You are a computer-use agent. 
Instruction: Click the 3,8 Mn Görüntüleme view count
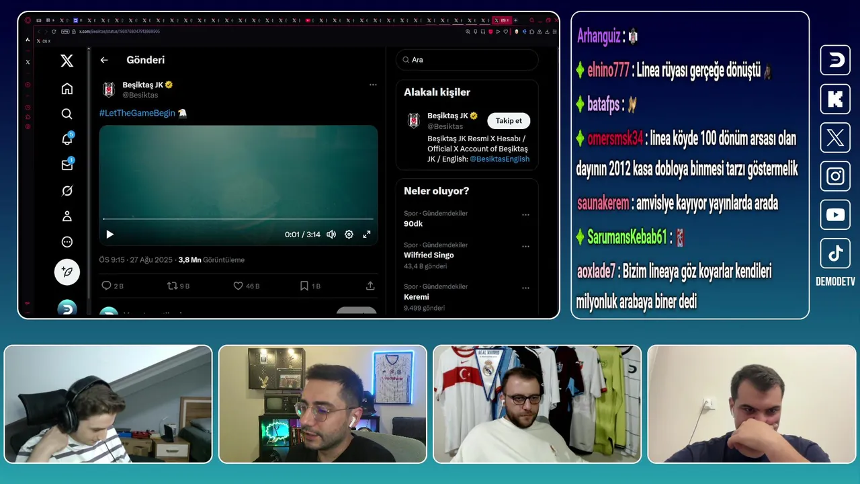tap(211, 260)
